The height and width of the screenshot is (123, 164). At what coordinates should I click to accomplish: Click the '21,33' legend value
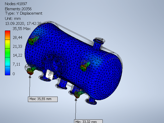[17, 46]
